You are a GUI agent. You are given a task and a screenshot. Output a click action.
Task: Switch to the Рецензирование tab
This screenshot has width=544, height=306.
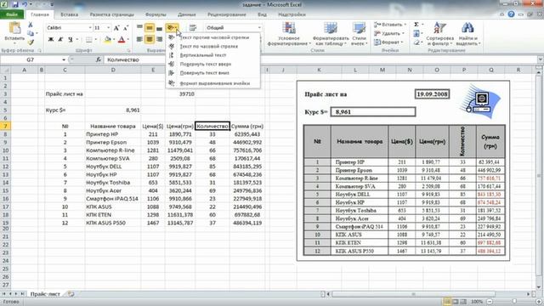(x=227, y=14)
